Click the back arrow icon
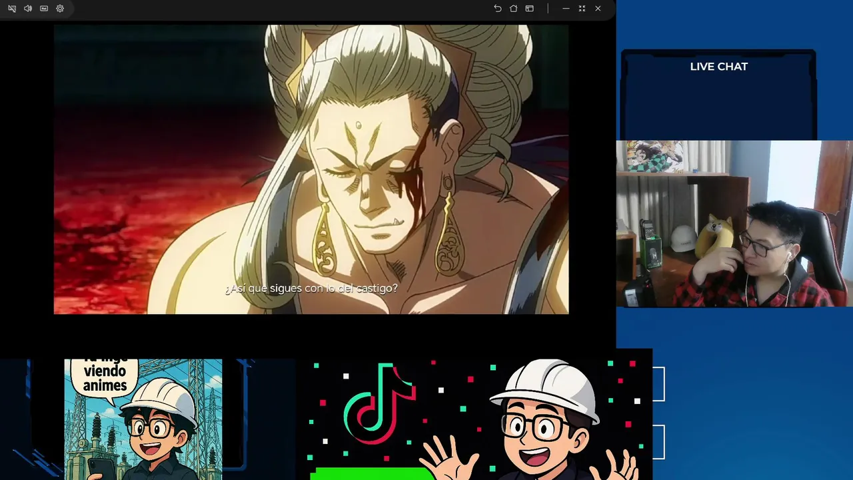This screenshot has width=853, height=480. [x=497, y=9]
